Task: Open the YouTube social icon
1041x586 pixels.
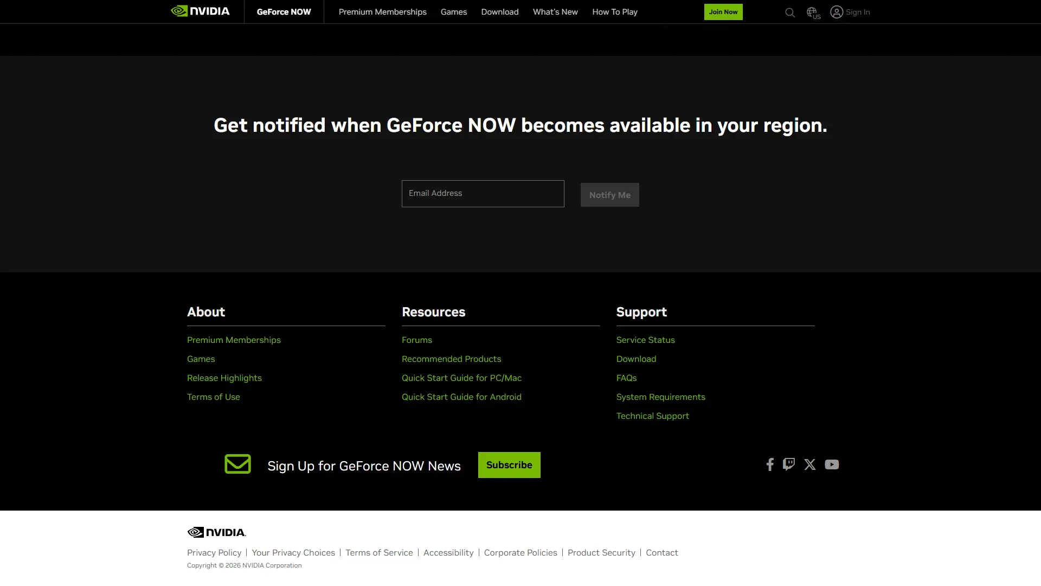Action: [831, 464]
